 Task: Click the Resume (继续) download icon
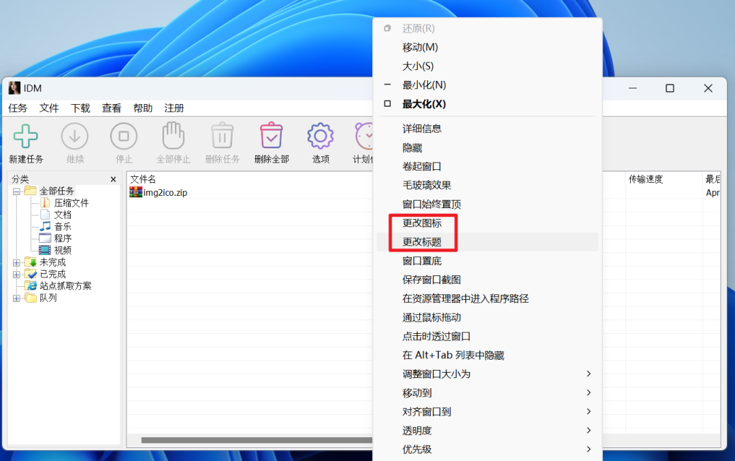pyautogui.click(x=75, y=137)
